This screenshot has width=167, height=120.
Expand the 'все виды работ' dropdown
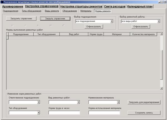(159, 21)
